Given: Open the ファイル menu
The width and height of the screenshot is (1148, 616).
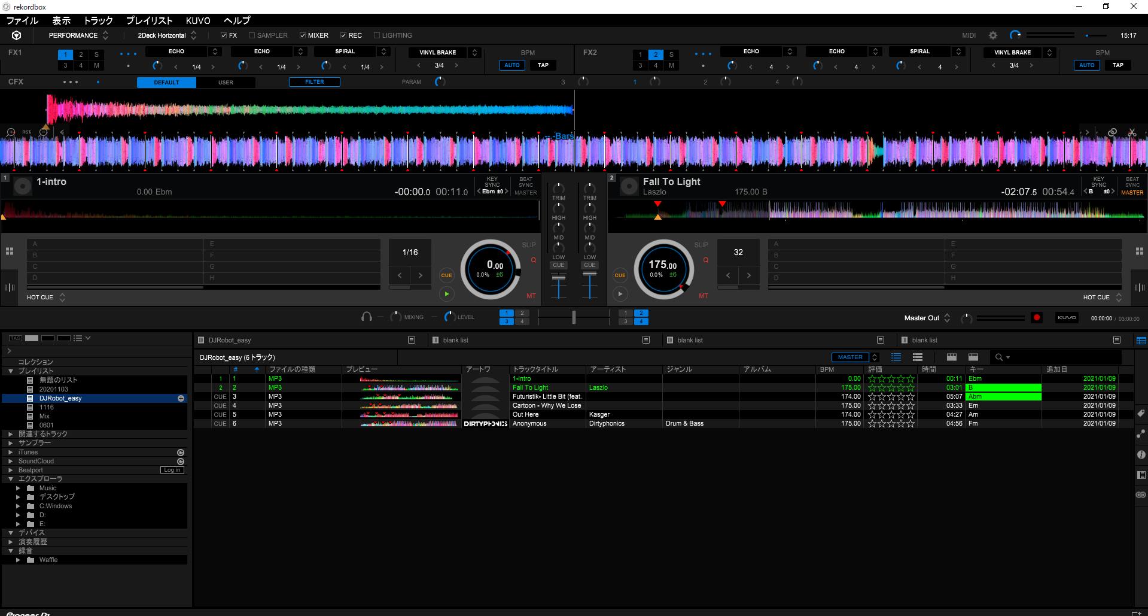Looking at the screenshot, I should (x=22, y=20).
